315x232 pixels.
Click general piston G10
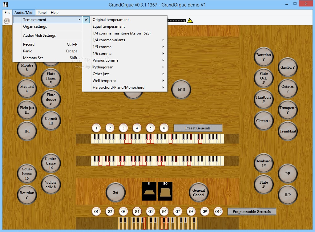coord(218,211)
